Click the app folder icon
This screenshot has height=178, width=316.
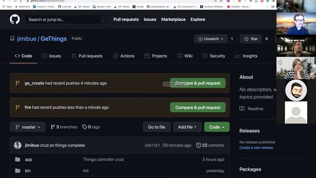point(18,159)
